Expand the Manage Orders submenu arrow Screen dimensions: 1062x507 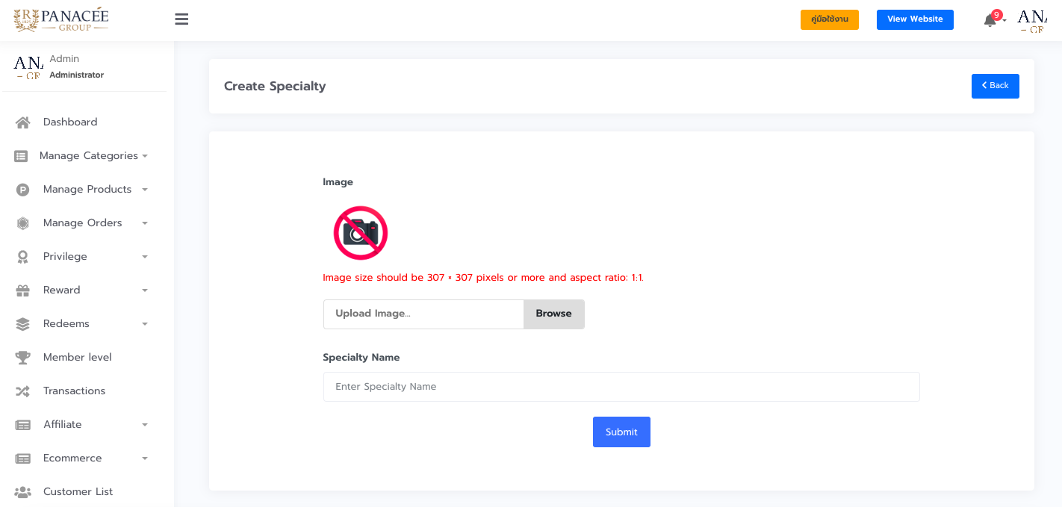coord(145,223)
